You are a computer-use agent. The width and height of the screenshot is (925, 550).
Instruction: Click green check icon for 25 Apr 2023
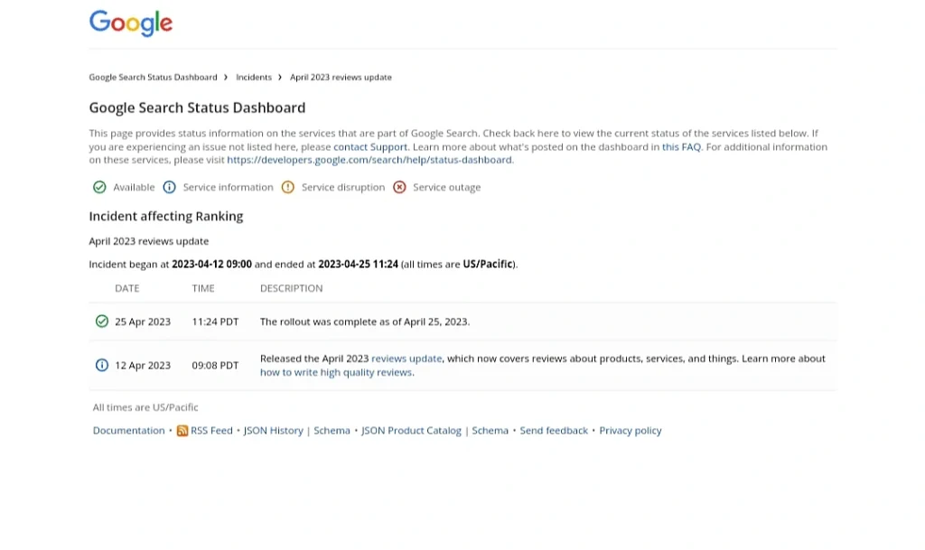[x=102, y=322]
